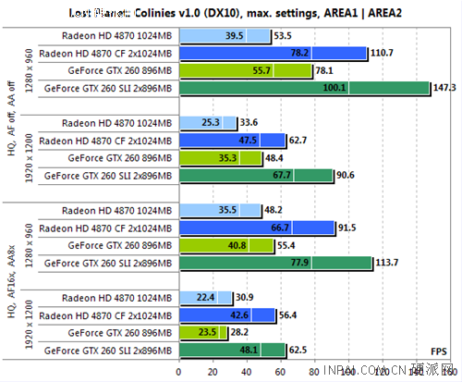Image resolution: width=462 pixels, height=382 pixels.
Task: Click the 62.5 value label
Action: [x=298, y=350]
